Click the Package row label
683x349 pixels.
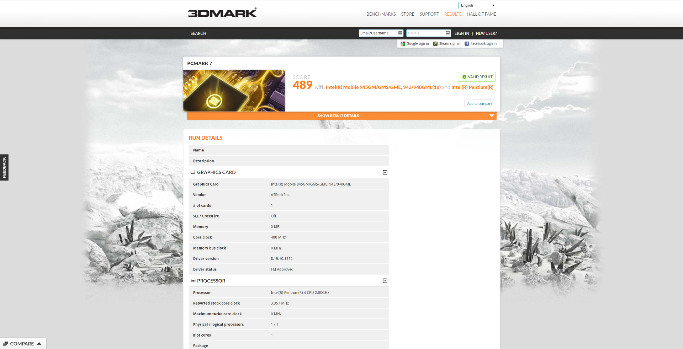coord(200,346)
